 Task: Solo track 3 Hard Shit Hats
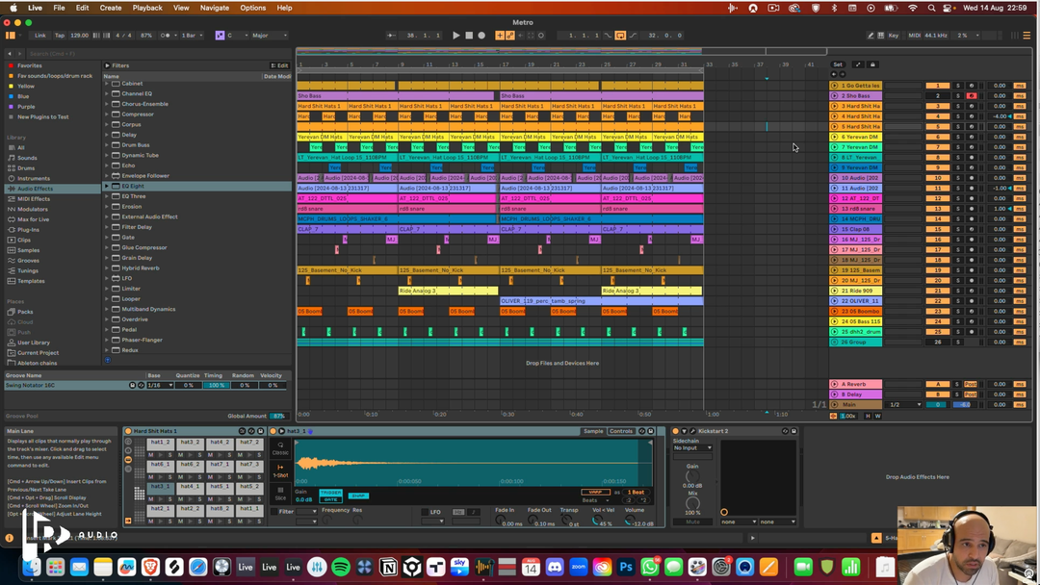957,106
